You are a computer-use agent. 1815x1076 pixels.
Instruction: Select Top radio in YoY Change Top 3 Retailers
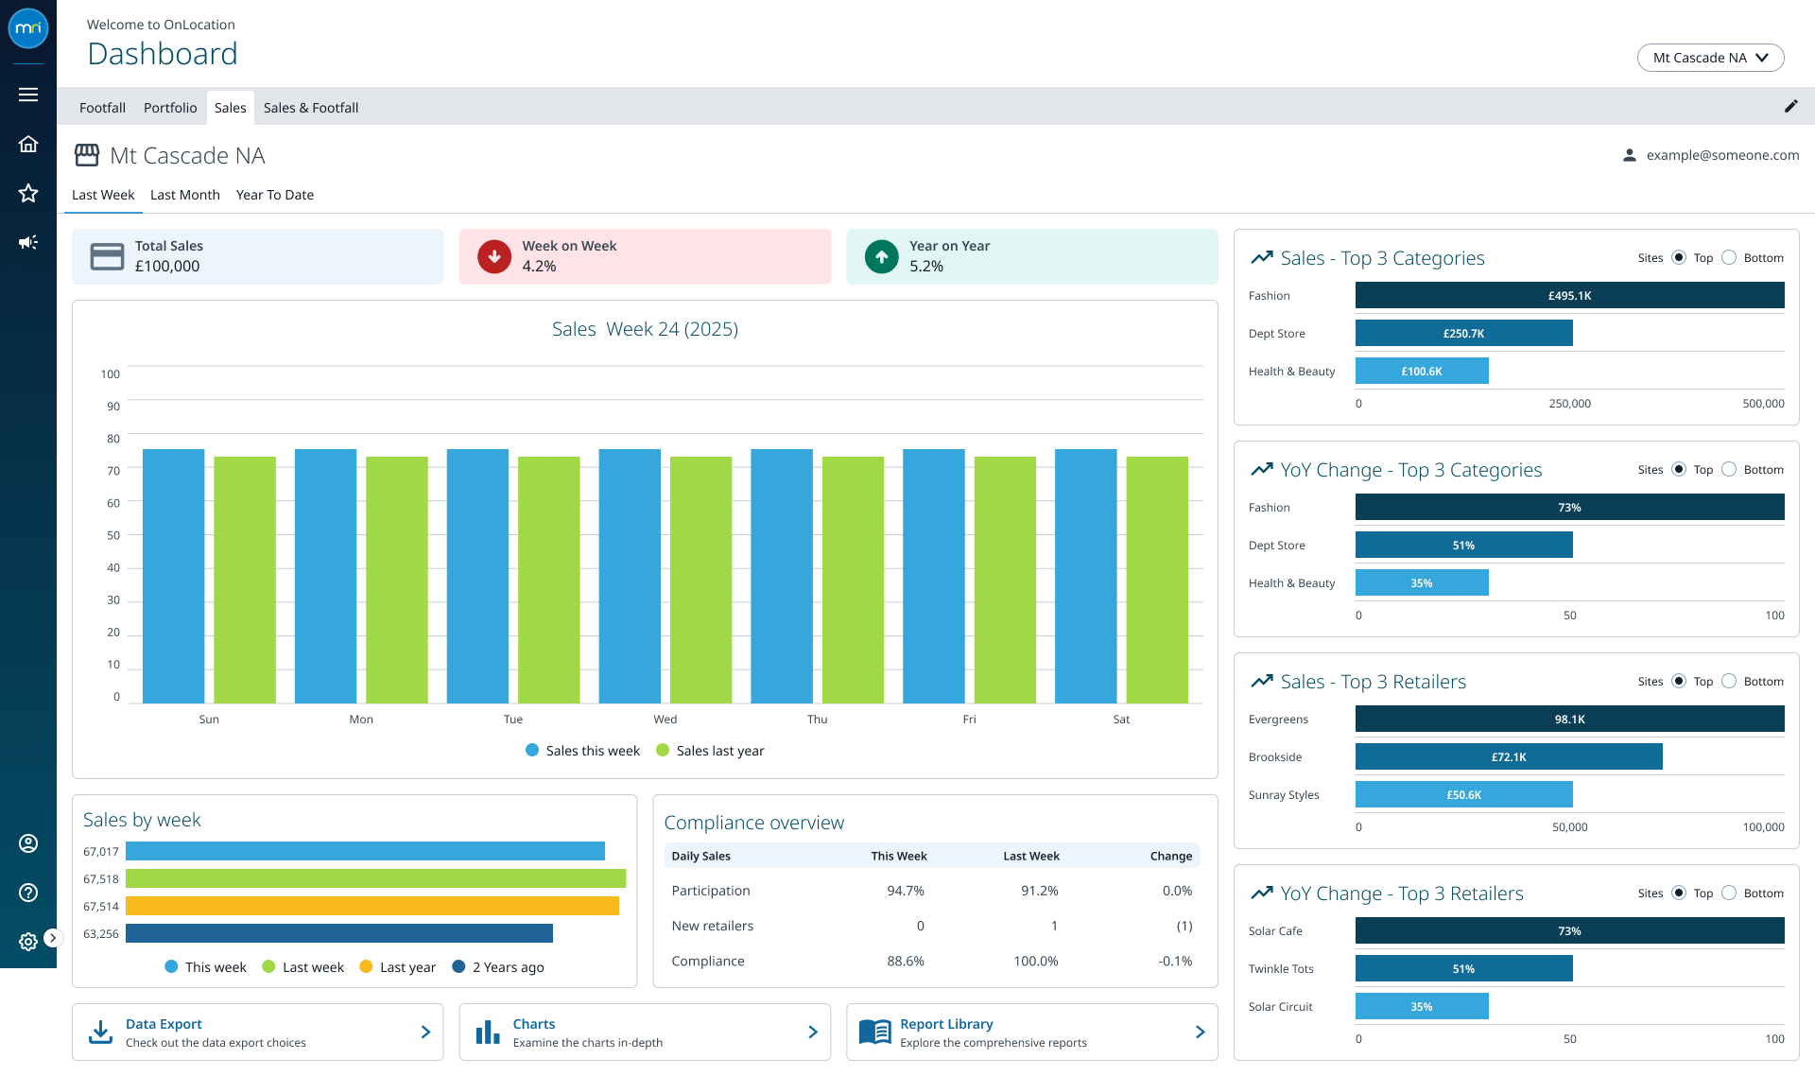[x=1679, y=893]
